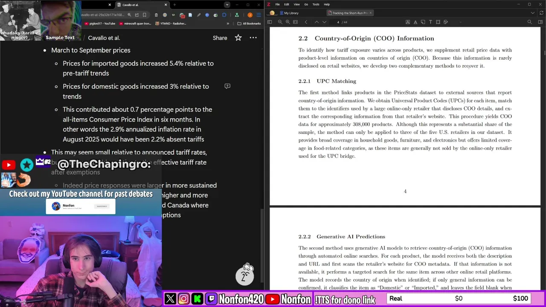Zoom in on the Zotero PDF reader
Screen dimensions: 546x307
click(288, 22)
